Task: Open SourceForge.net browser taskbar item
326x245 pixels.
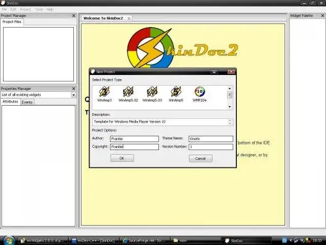Action: pos(145,240)
